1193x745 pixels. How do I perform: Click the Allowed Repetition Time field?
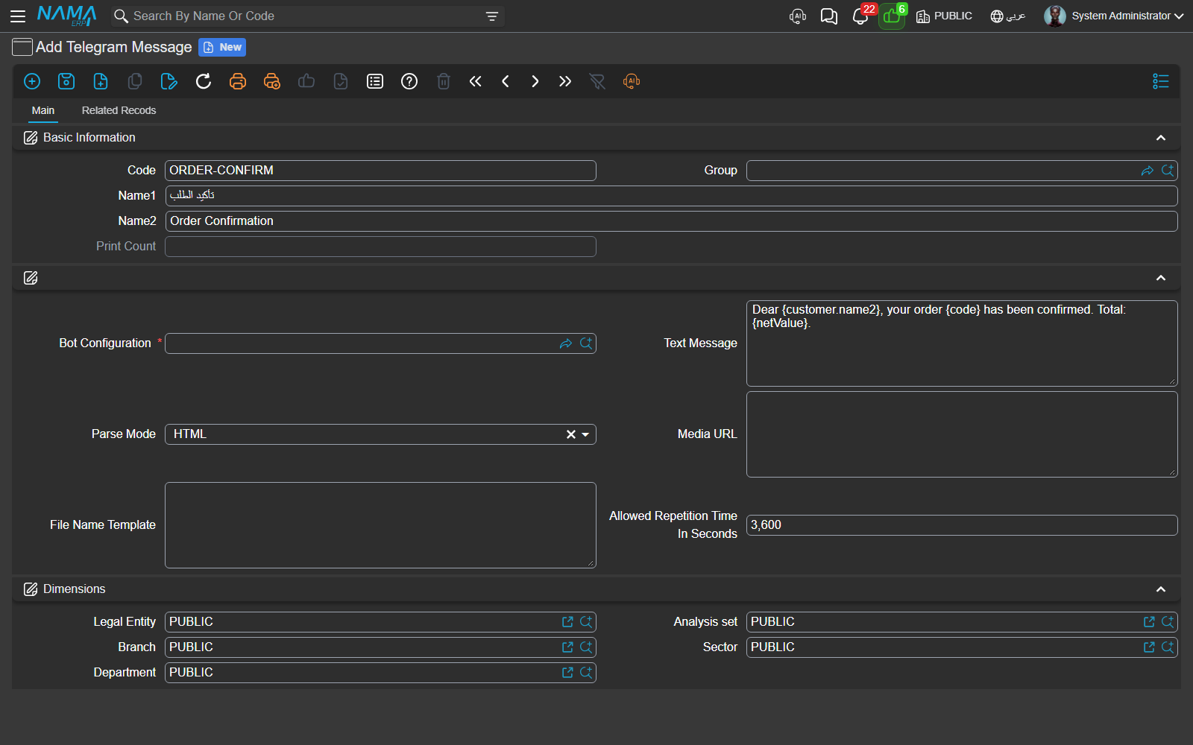962,525
